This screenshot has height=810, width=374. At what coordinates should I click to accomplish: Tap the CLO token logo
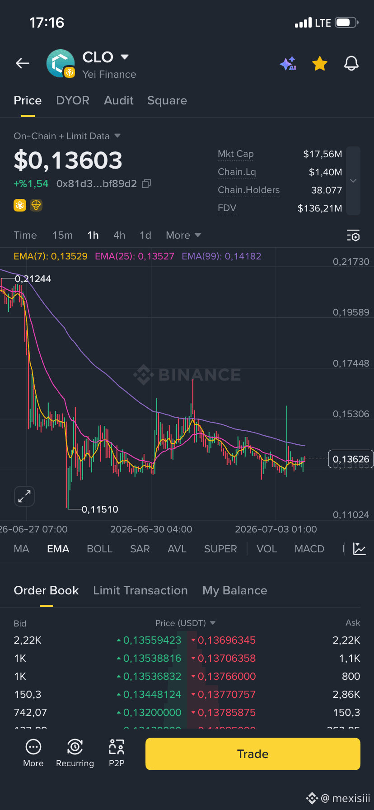pos(61,63)
